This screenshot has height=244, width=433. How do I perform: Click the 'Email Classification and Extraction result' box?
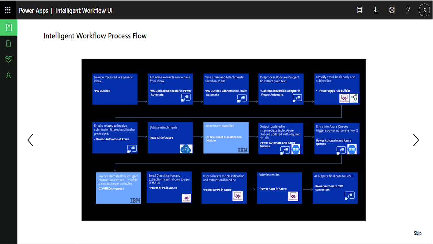[x=169, y=187]
